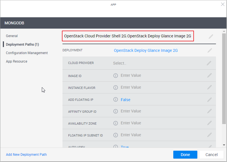
Task: Click info icon for Availability Zone
Action: [116, 123]
